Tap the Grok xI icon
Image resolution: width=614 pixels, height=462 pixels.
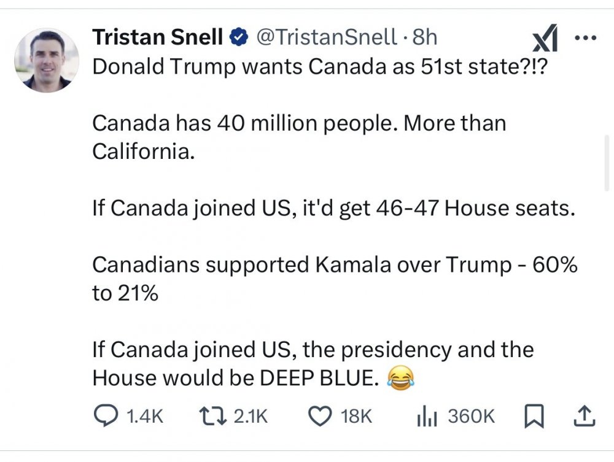(545, 39)
